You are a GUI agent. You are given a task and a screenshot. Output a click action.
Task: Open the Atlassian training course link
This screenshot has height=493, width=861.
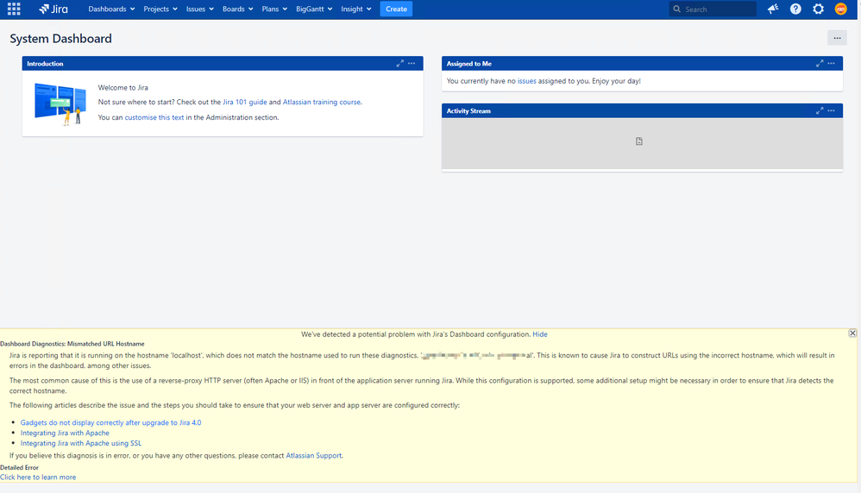click(x=322, y=102)
